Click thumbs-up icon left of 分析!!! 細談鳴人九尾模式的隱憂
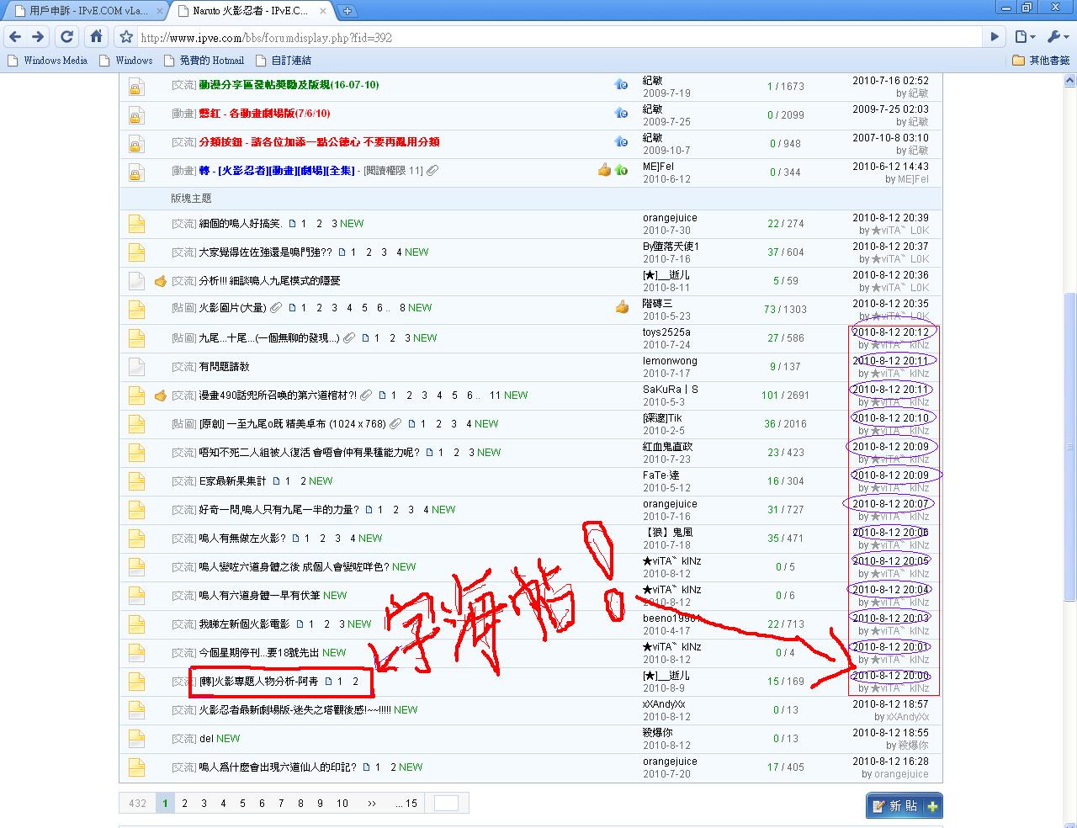Viewport: 1077px width, 828px height. coord(161,280)
